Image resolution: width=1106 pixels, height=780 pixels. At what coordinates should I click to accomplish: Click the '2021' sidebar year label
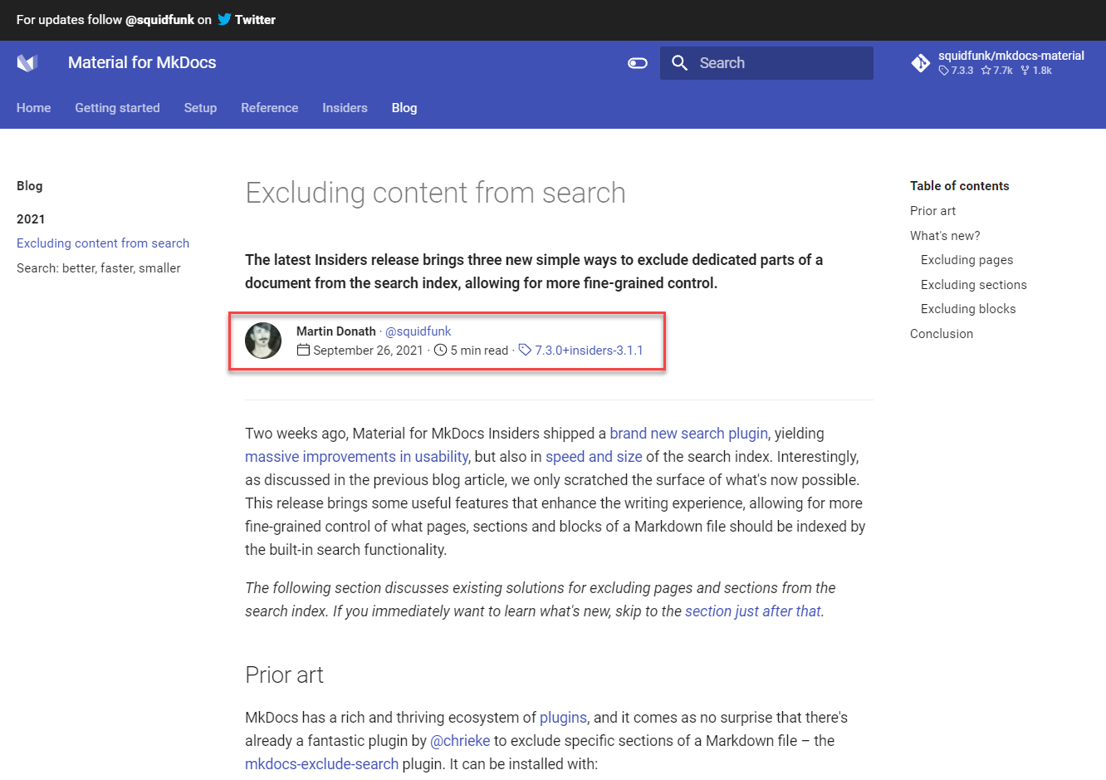click(31, 219)
